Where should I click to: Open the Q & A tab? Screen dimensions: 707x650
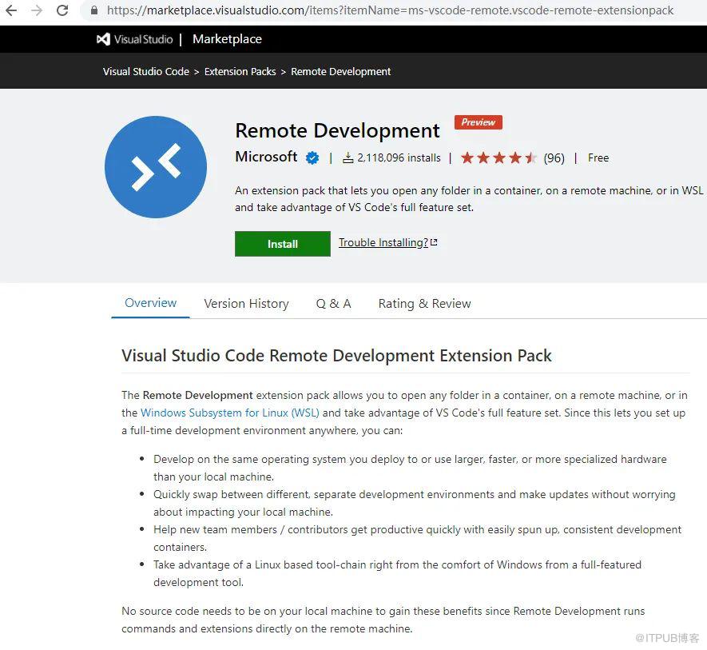[333, 304]
